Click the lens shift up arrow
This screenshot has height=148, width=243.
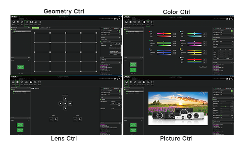click(65, 99)
